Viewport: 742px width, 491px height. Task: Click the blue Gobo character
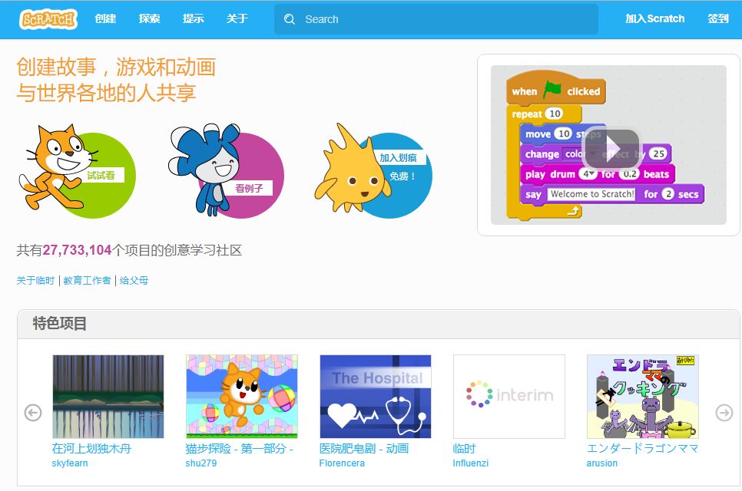tap(206, 169)
